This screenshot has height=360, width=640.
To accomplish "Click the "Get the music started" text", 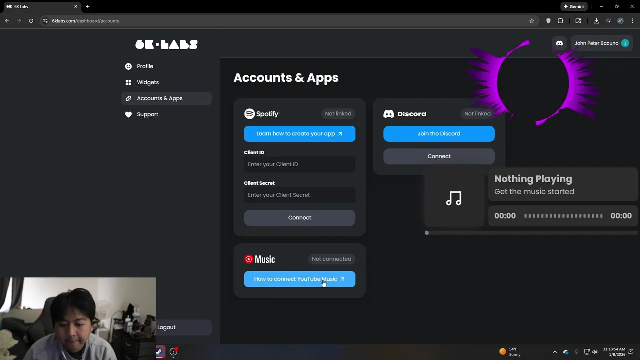I will pos(534,192).
